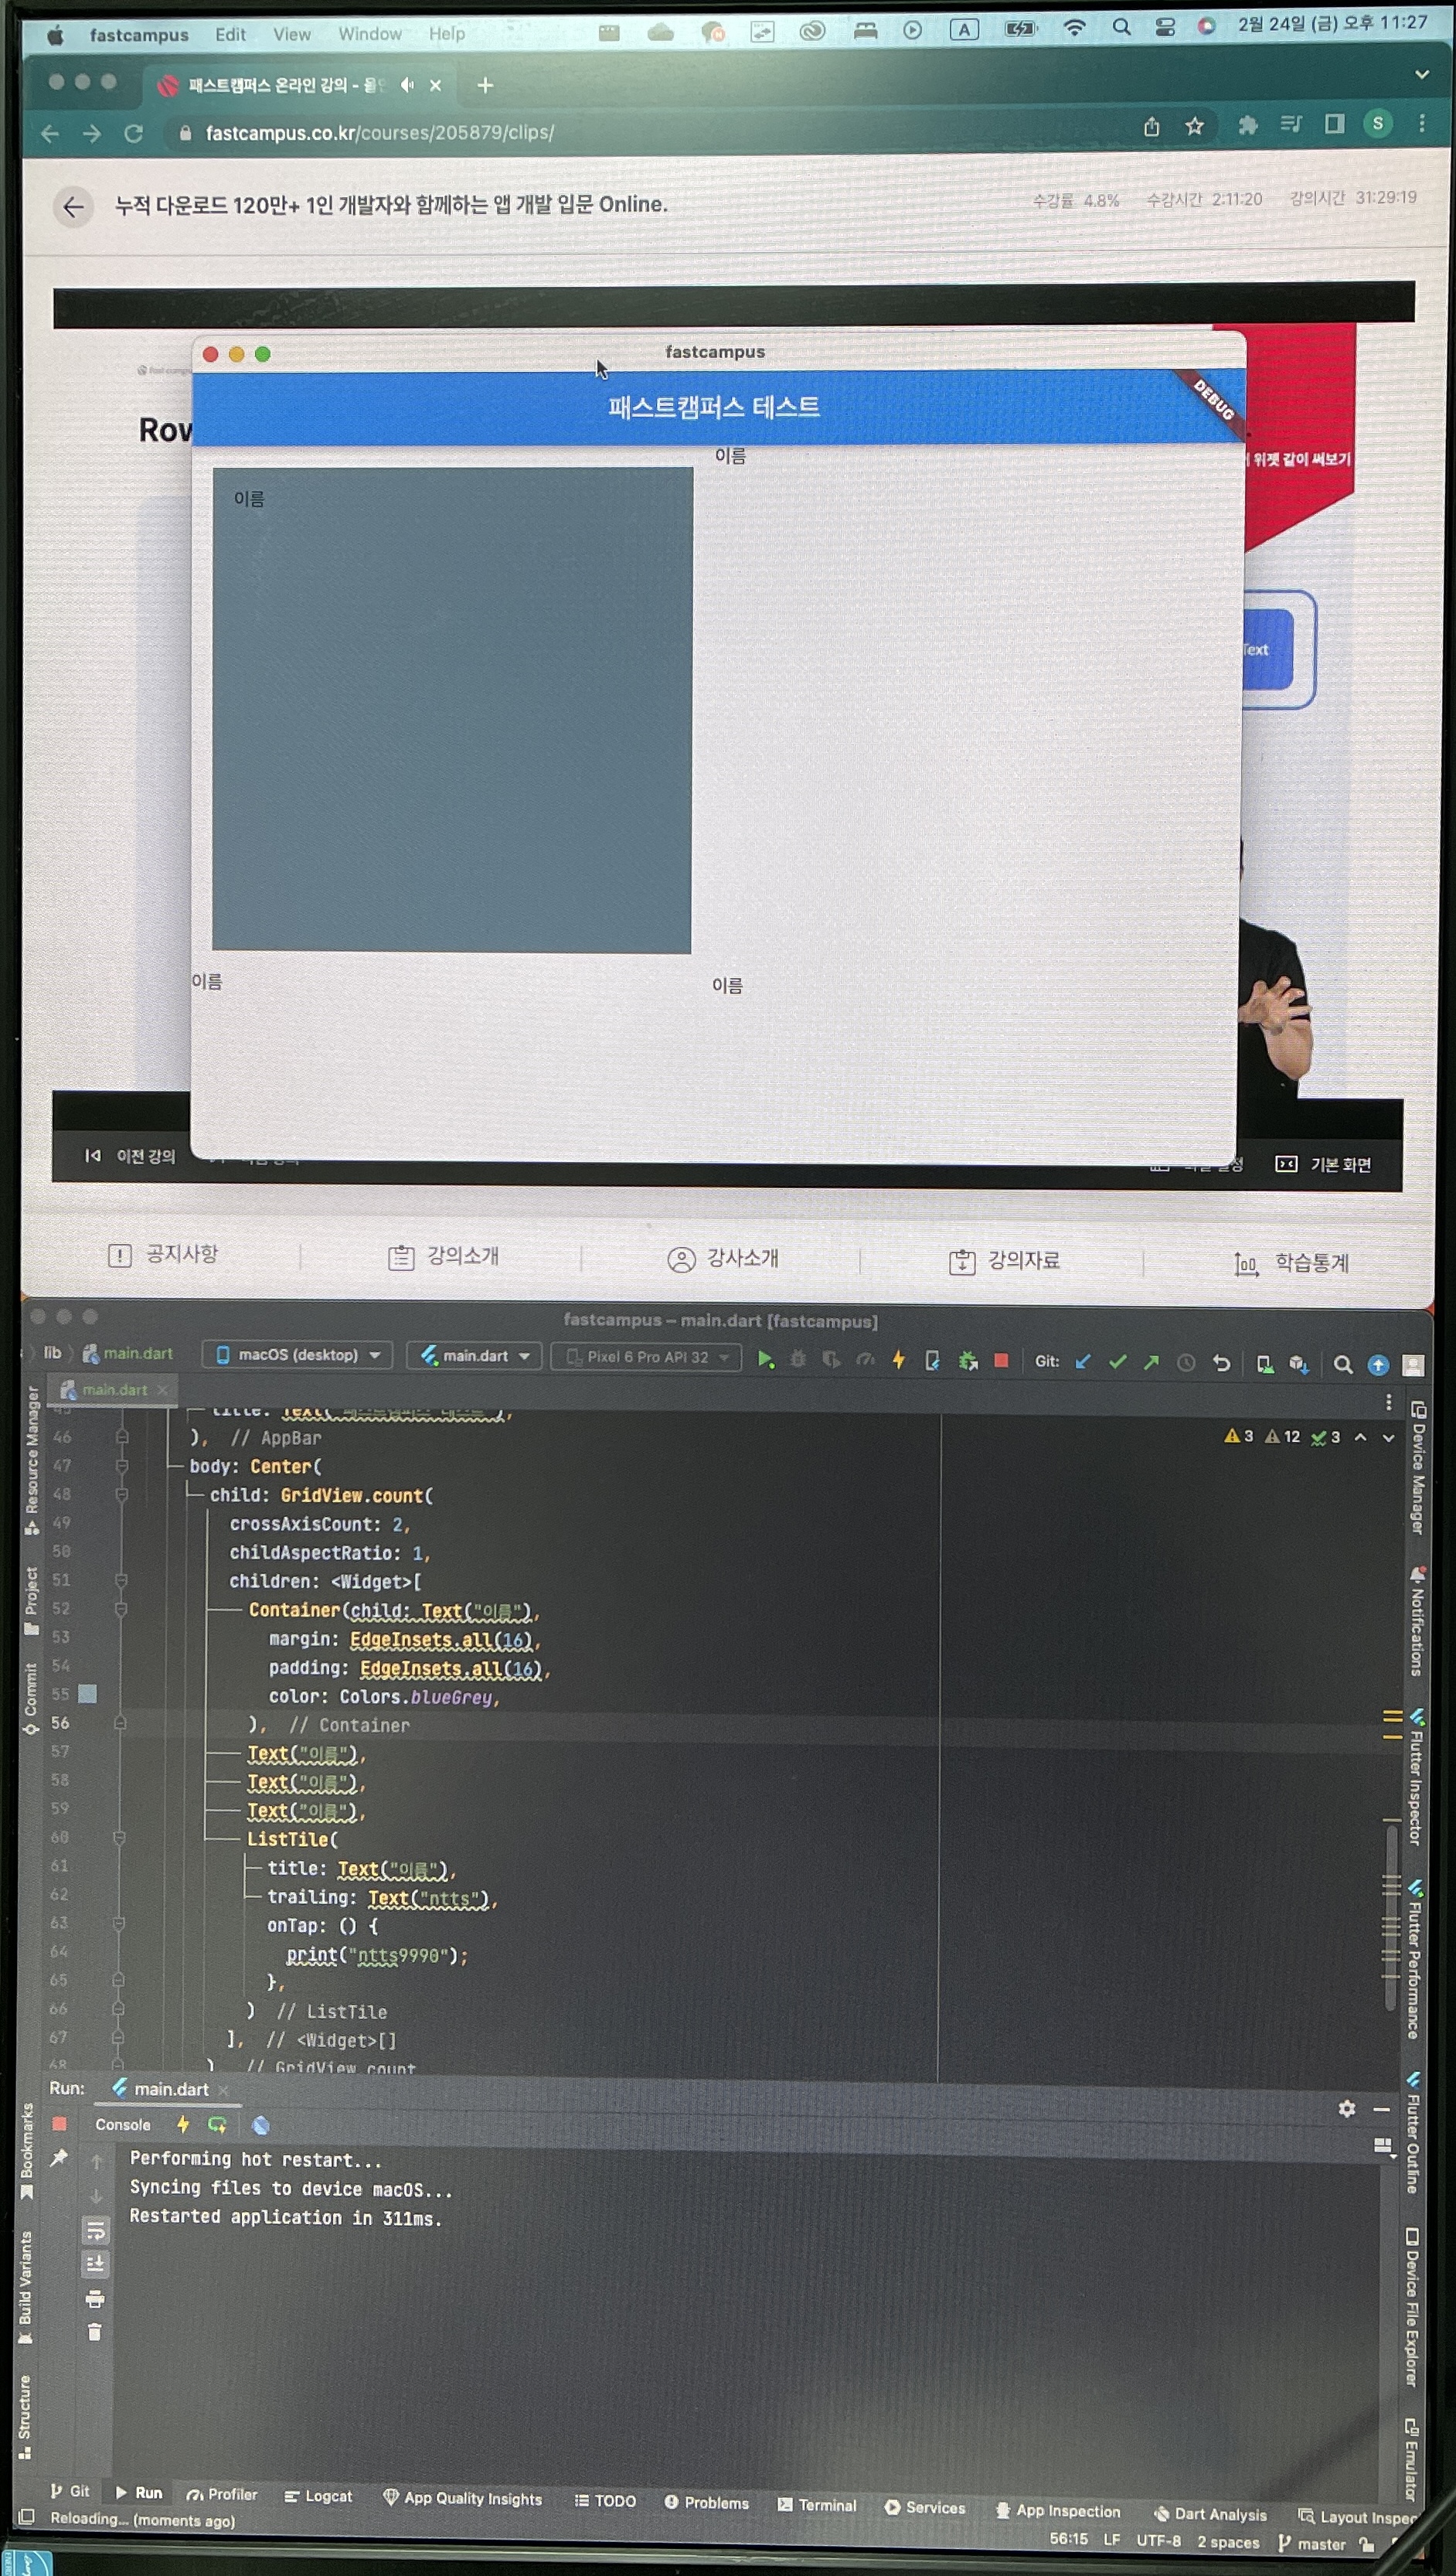Select main.dart editor tab

(114, 1389)
